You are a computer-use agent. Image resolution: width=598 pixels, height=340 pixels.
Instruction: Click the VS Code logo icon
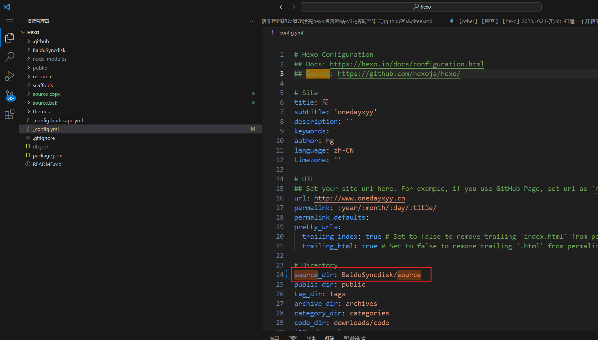click(7, 7)
